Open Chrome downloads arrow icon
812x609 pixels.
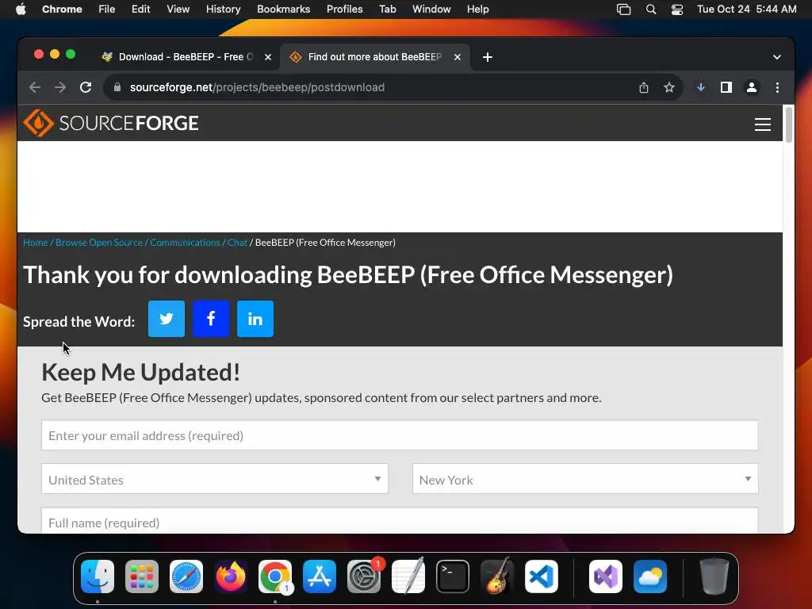[x=701, y=87]
